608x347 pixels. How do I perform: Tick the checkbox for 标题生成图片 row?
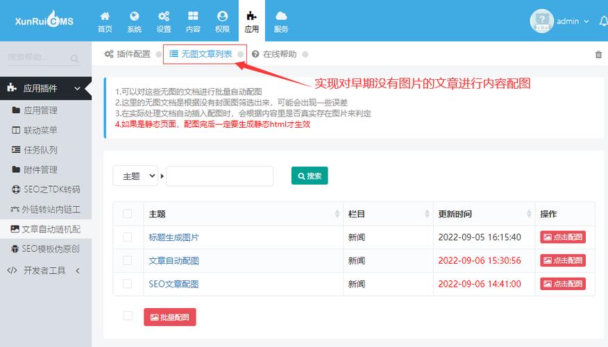pyautogui.click(x=127, y=237)
